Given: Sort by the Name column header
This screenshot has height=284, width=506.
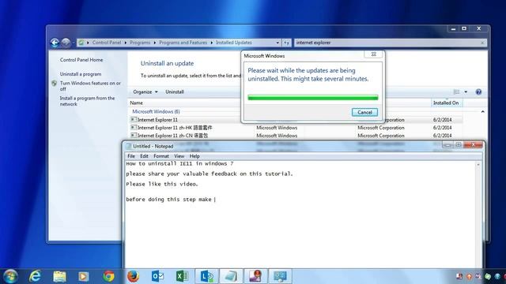Looking at the screenshot, I should click(137, 103).
